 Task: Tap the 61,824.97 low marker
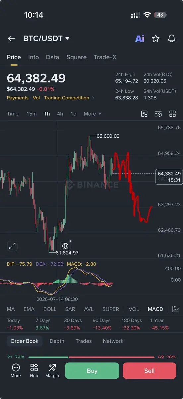coord(67,253)
